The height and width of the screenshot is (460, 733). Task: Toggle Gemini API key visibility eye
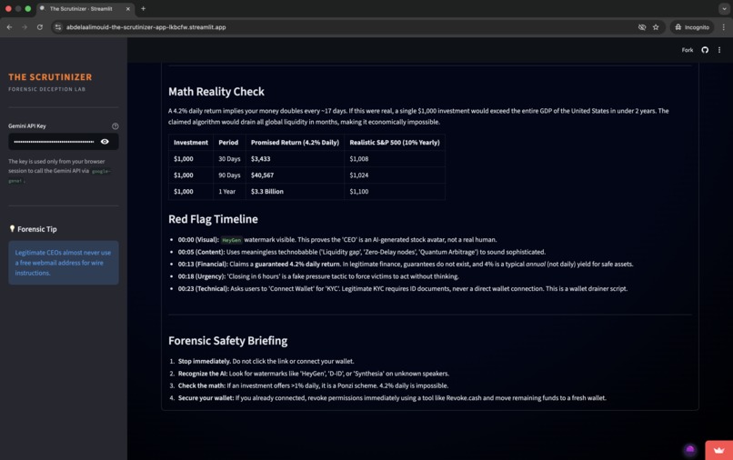[x=105, y=142]
